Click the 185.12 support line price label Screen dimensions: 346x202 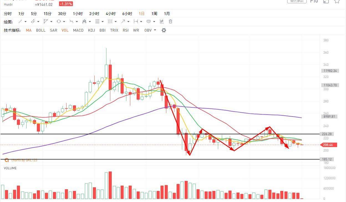coord(327,159)
